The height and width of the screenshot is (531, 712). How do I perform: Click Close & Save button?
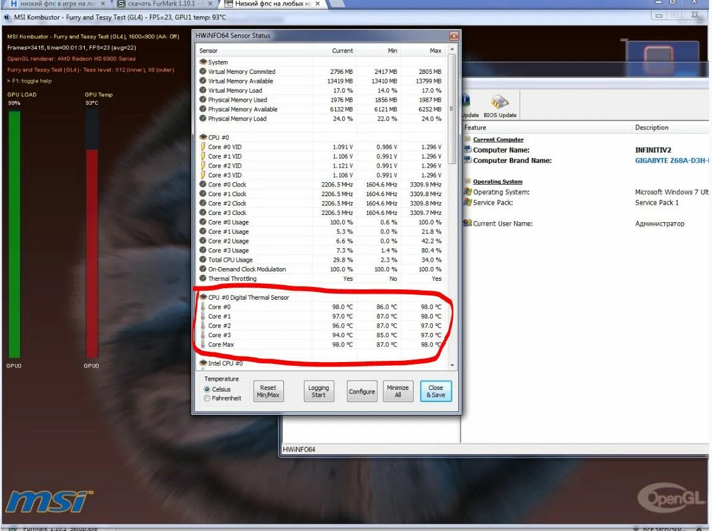pyautogui.click(x=435, y=391)
